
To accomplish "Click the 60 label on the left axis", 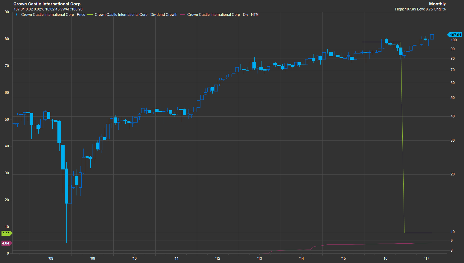I will 7,93.
